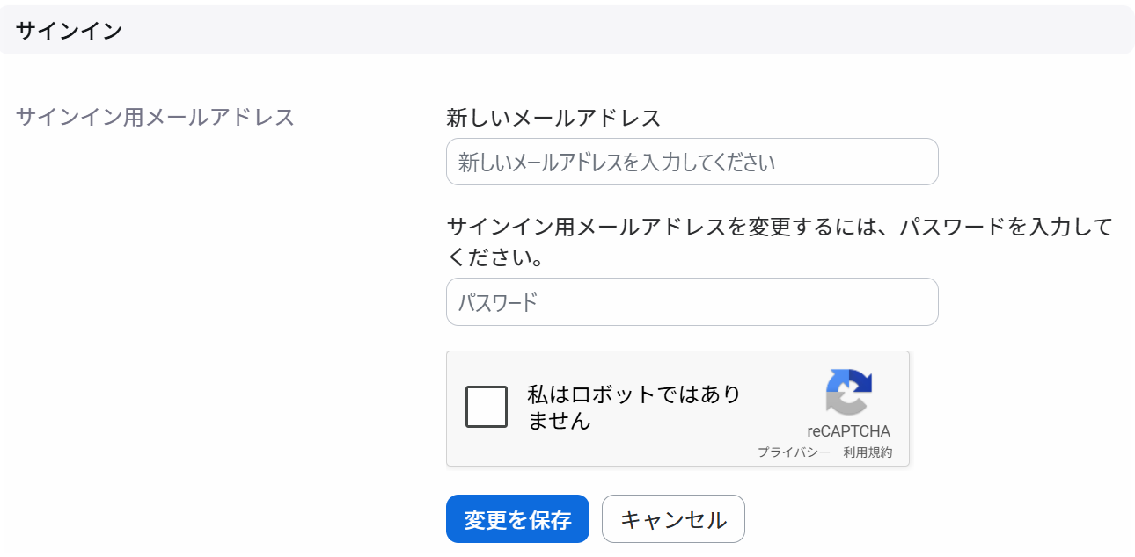Click the 新しいメールアドレス field label

[x=553, y=117]
